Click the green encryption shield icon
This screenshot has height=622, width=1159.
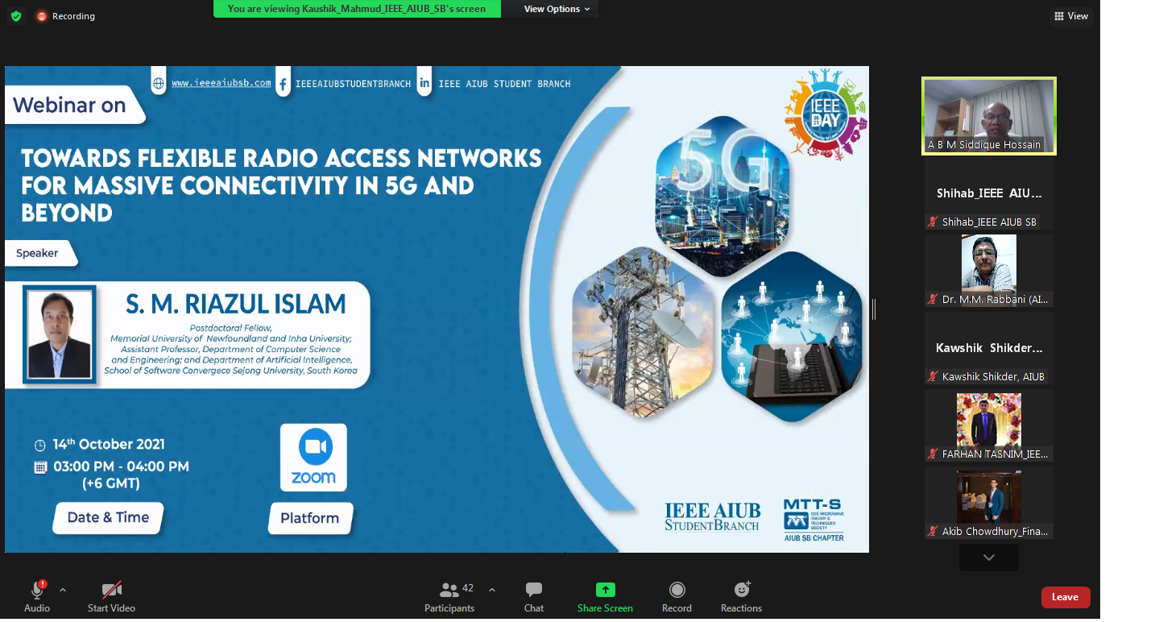tap(16, 16)
